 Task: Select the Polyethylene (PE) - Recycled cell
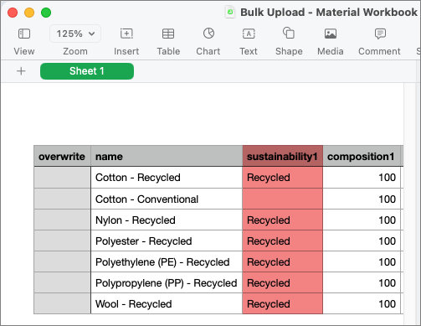pyautogui.click(x=167, y=261)
